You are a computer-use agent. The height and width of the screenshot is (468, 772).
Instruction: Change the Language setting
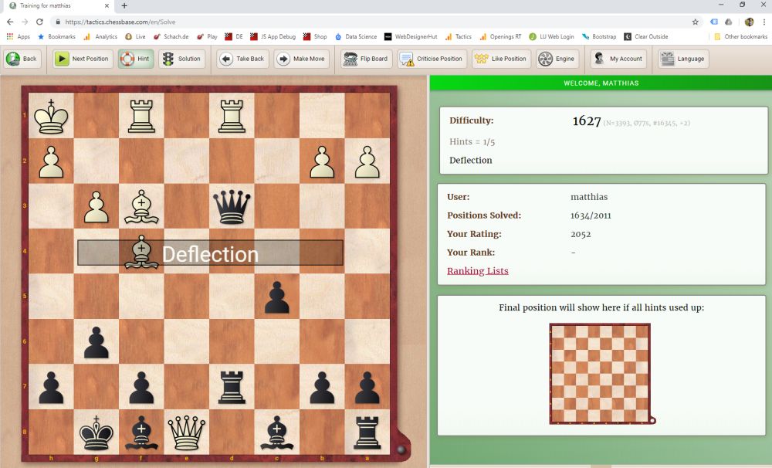(683, 59)
